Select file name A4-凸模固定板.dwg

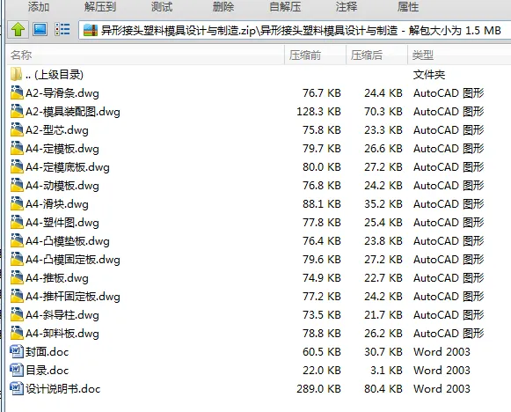(73, 260)
